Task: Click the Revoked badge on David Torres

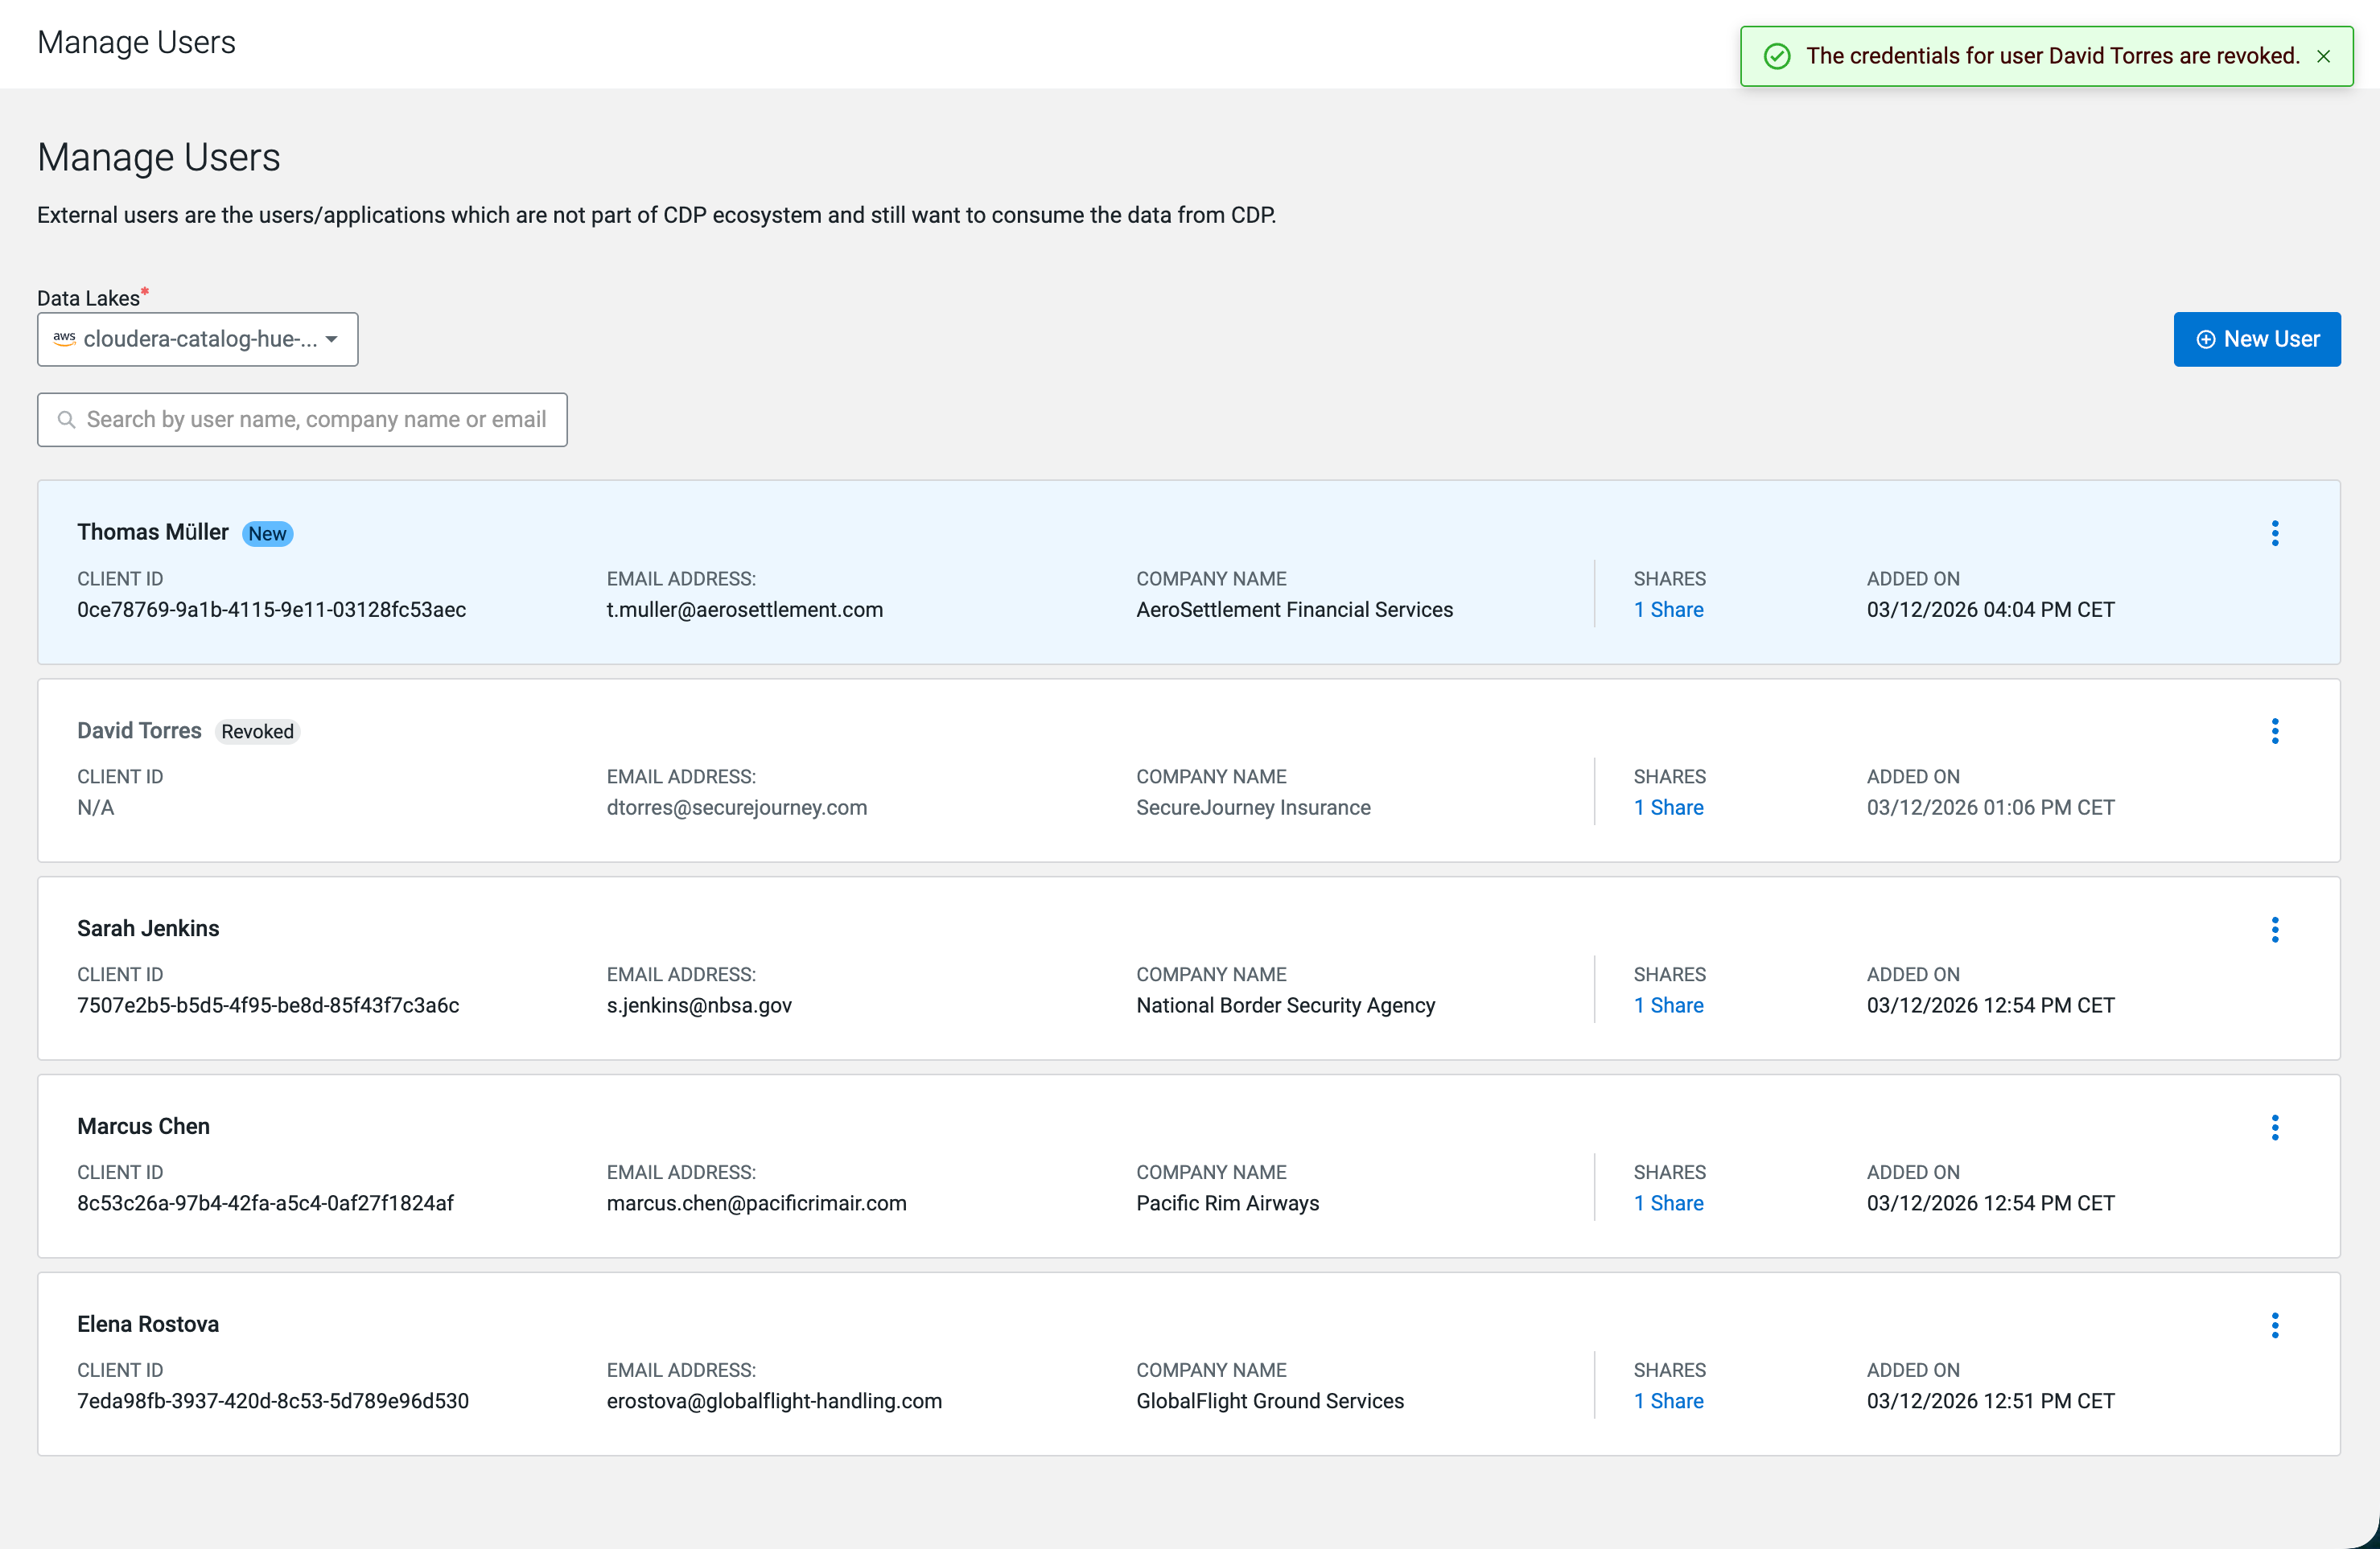Action: click(257, 732)
